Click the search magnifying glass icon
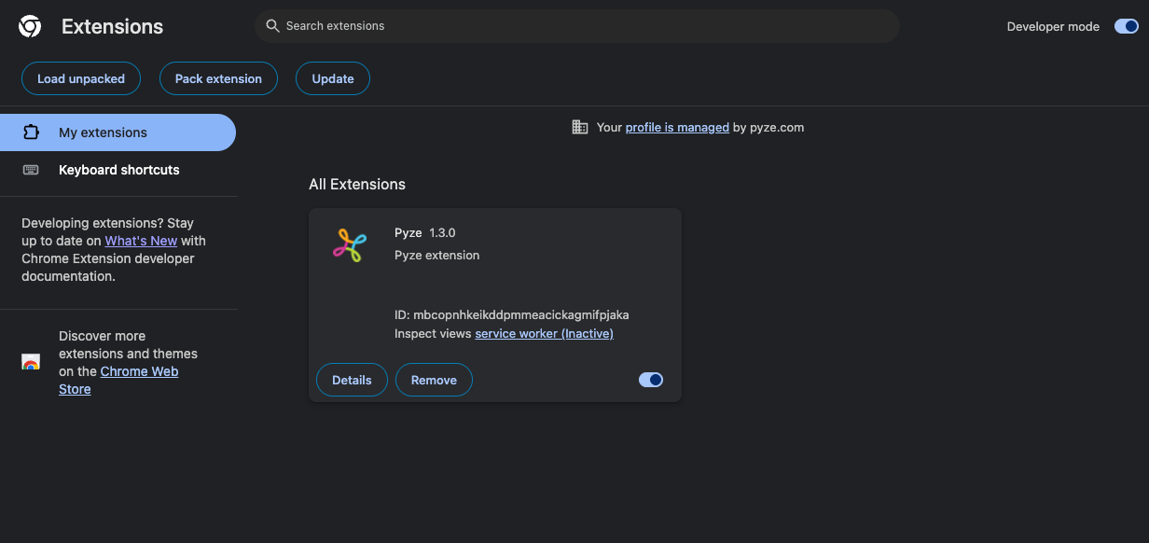1149x543 pixels. click(x=271, y=25)
